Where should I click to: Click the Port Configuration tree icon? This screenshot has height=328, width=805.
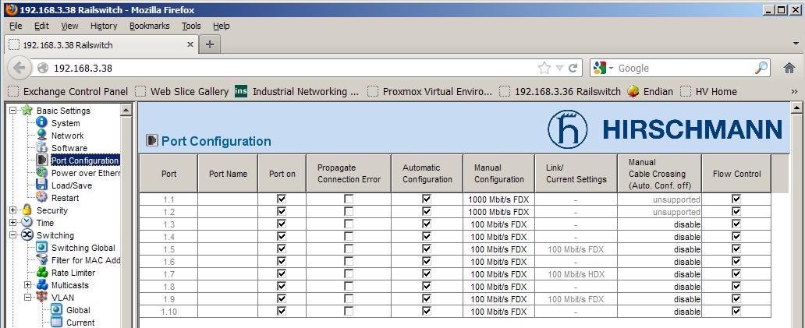[42, 160]
